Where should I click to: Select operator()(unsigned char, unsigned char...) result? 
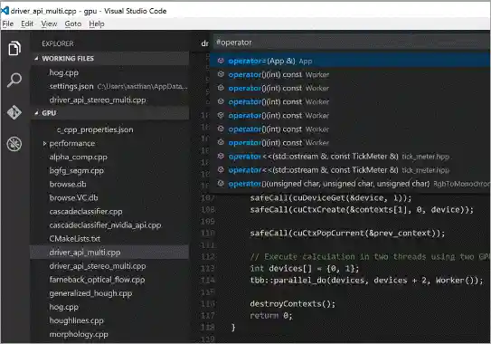click(349, 184)
